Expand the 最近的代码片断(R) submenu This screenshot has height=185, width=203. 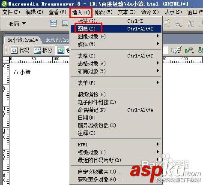tap(116, 160)
